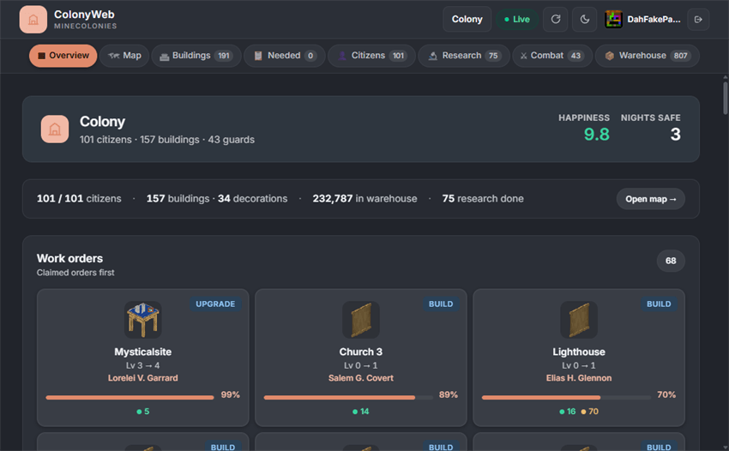This screenshot has width=729, height=451.
Task: Click the Happiness value 9.8
Action: (597, 135)
